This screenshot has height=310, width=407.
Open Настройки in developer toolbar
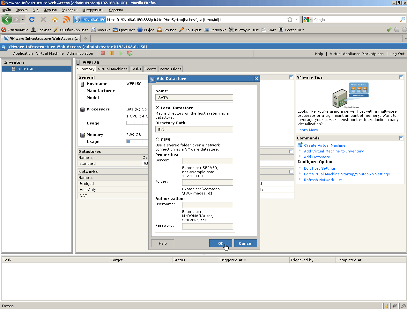tap(291, 30)
